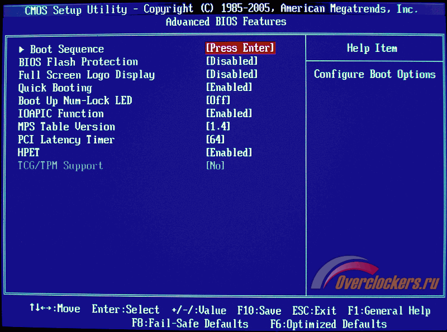
Task: Click the arrow keys Move hint
Action: [x=55, y=309]
